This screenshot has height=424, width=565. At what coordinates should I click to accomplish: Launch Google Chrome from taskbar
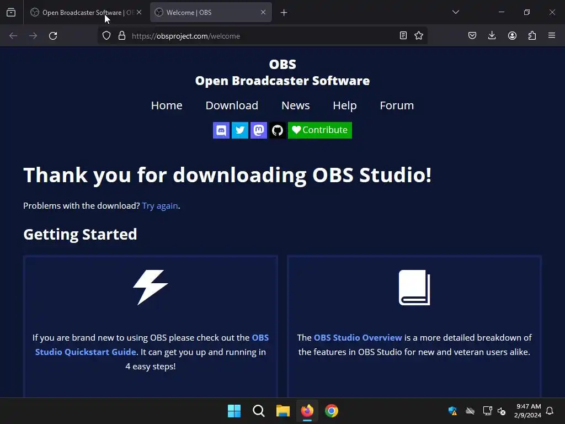point(332,411)
